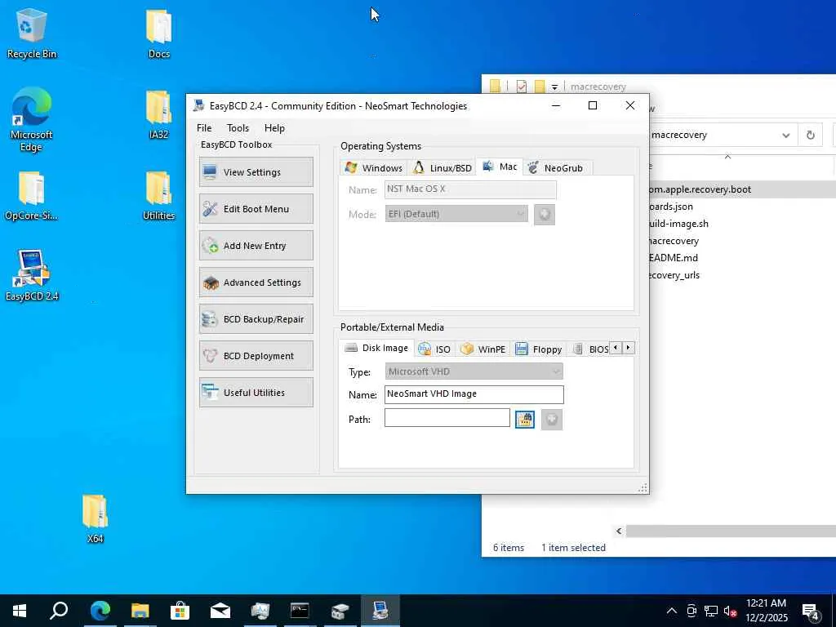
Task: Select build-image.sh in the Explorer window
Action: click(x=678, y=224)
